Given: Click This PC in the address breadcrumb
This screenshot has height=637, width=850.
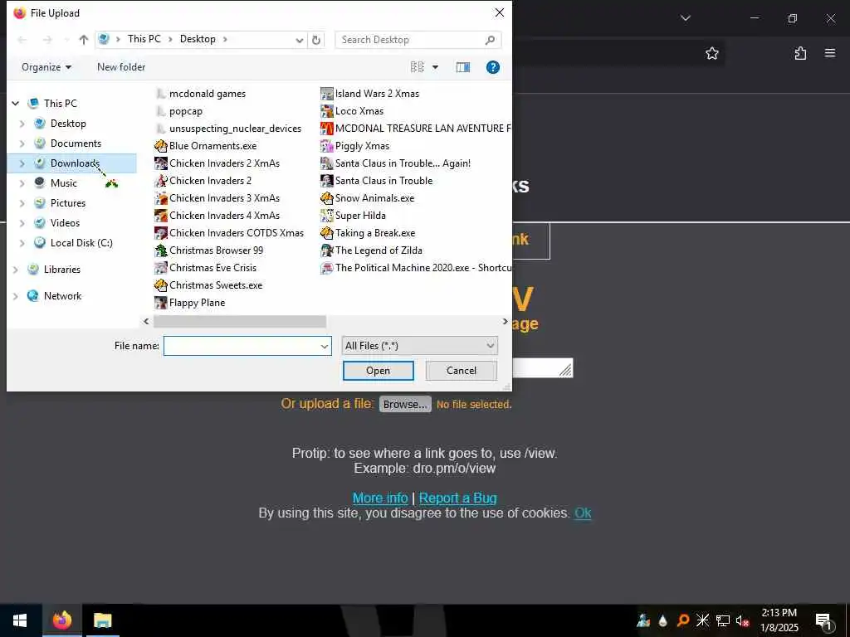Looking at the screenshot, I should pos(144,39).
